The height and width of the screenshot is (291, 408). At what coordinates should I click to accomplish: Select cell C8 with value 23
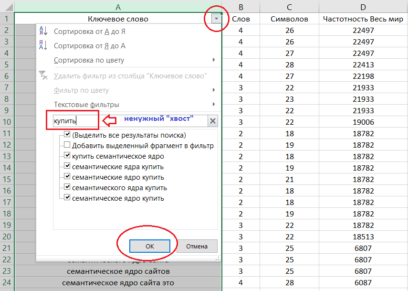pyautogui.click(x=289, y=99)
